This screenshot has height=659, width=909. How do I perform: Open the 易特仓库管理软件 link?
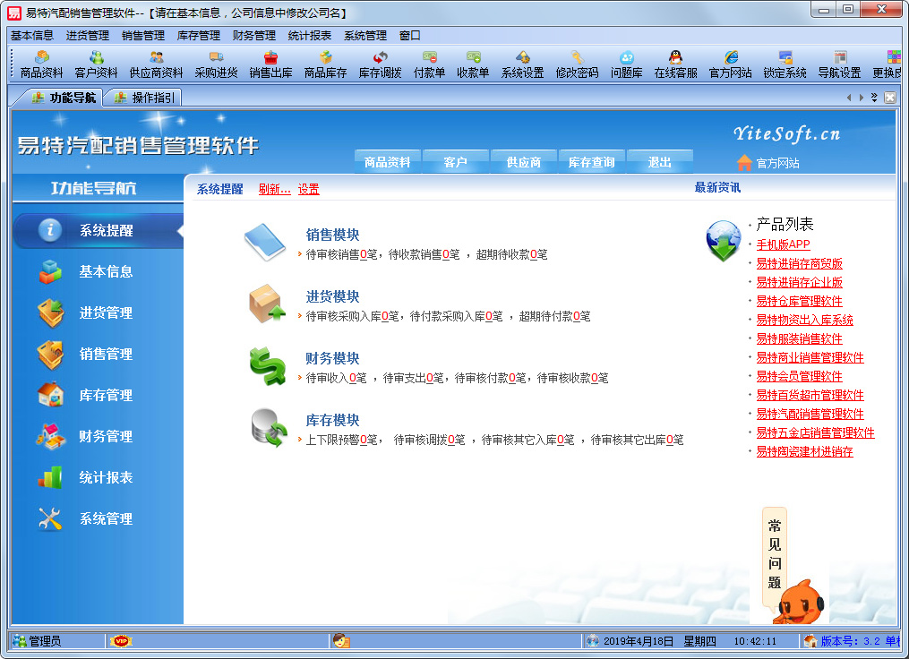(799, 302)
